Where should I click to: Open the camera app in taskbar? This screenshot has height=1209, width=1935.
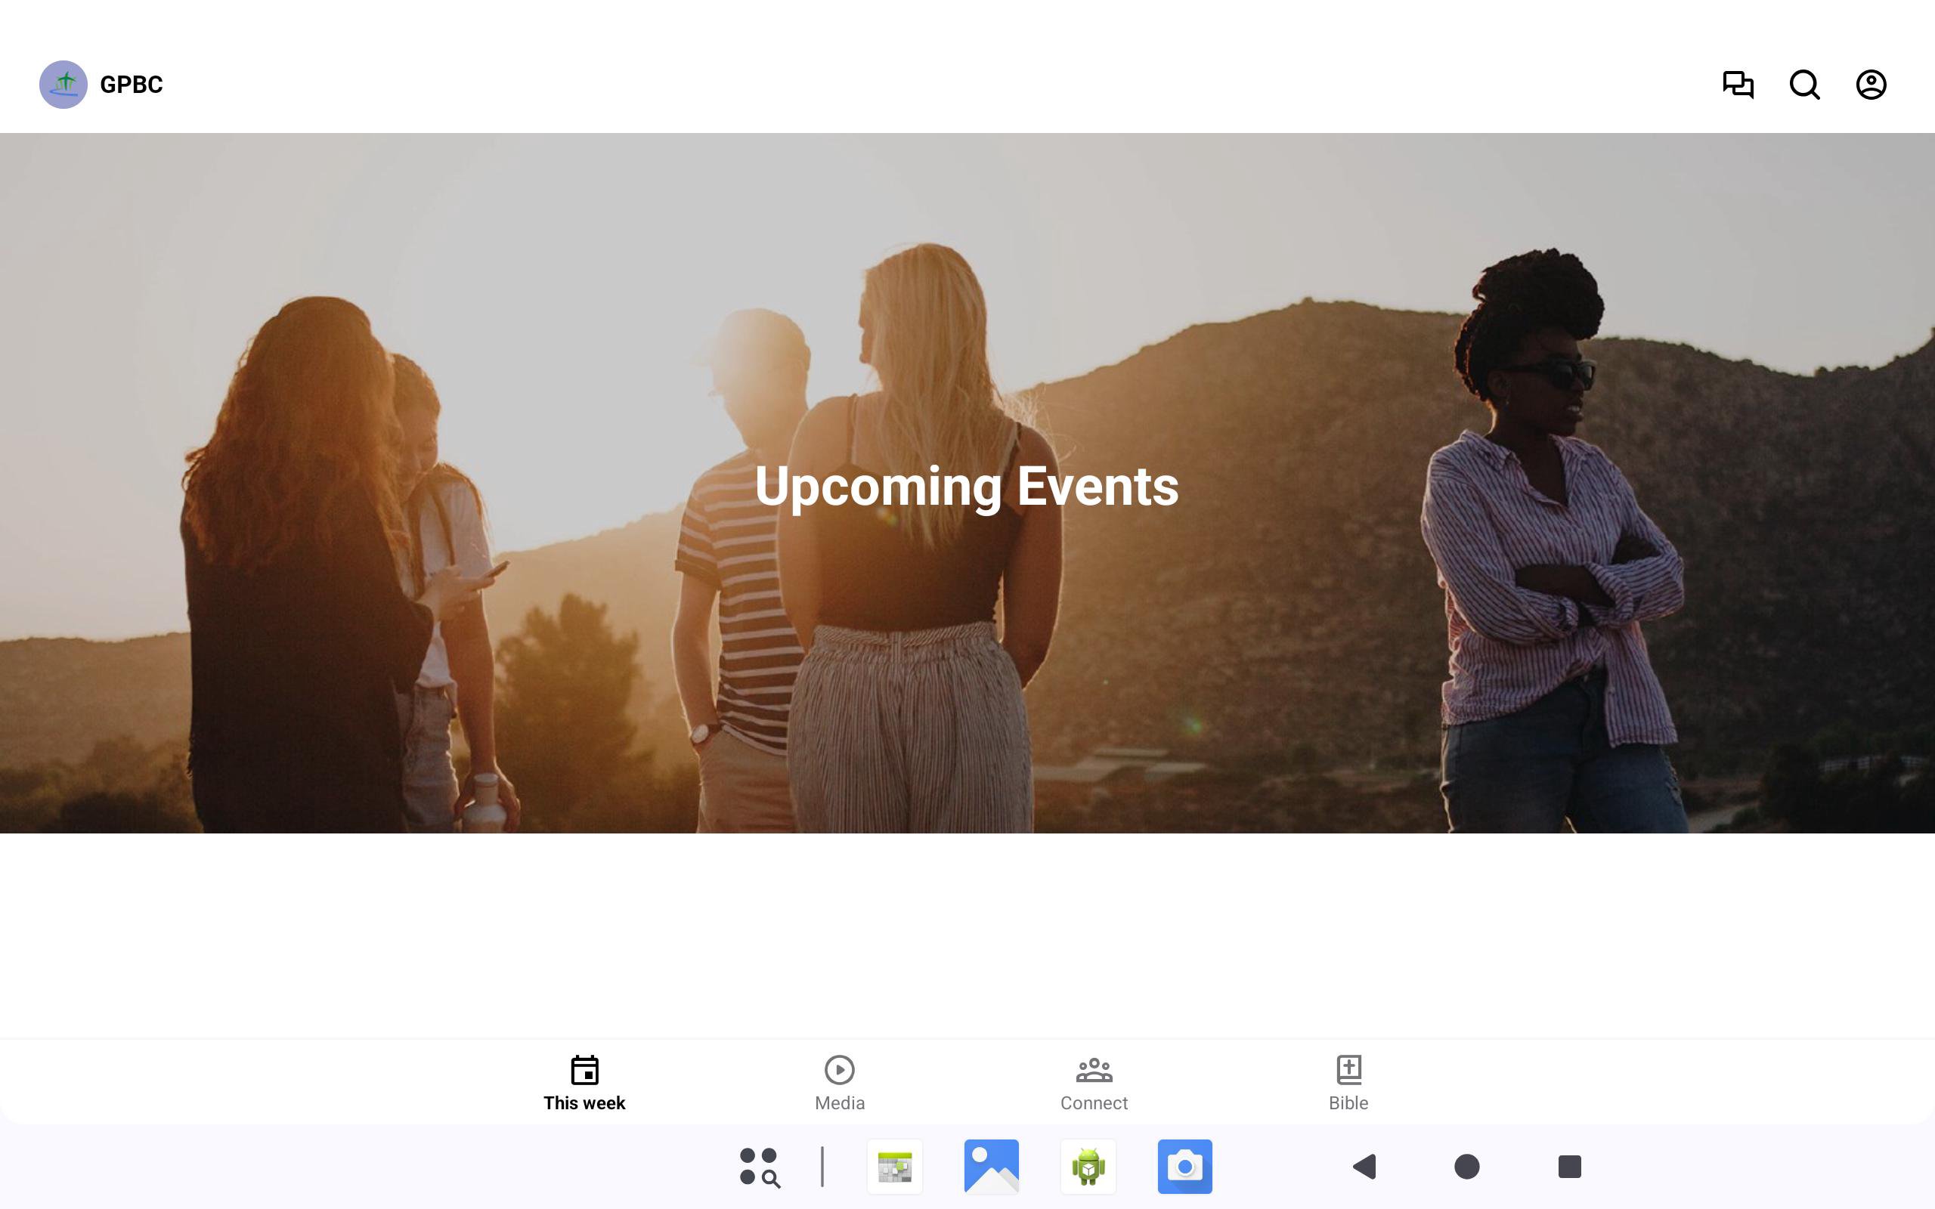pos(1184,1167)
